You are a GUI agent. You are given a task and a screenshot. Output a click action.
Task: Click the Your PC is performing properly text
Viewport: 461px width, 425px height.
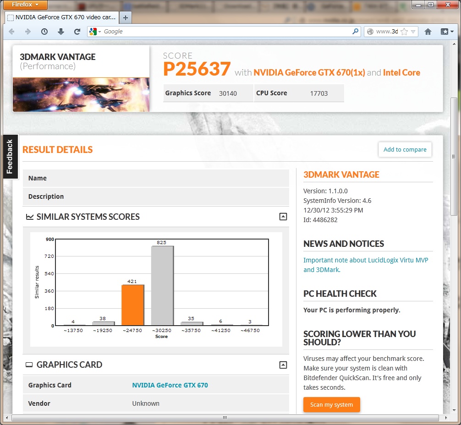pyautogui.click(x=352, y=310)
